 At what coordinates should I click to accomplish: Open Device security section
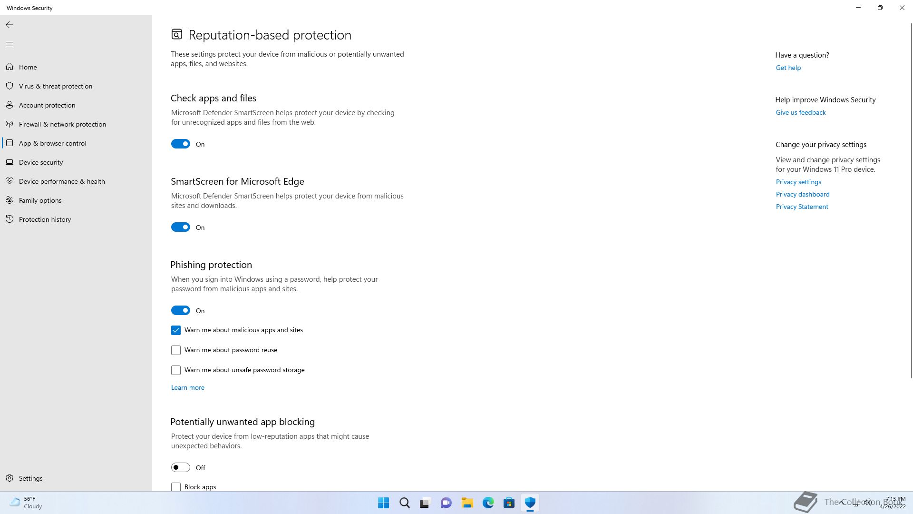coord(76,162)
